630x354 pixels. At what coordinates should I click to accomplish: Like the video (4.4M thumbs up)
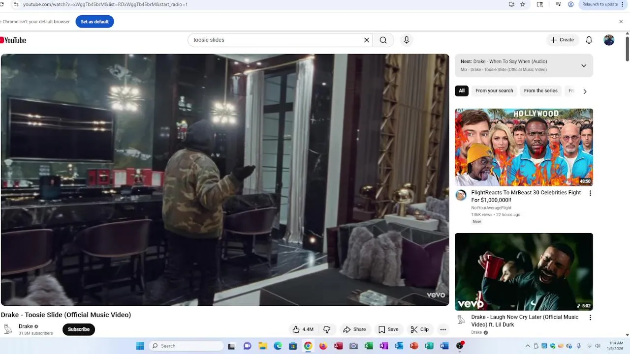point(303,329)
